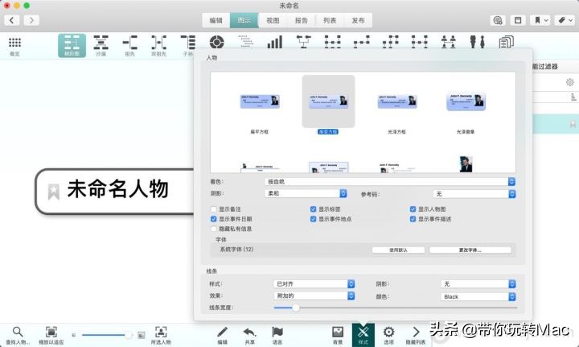
Task: Click the 更改字体... button
Action: click(470, 250)
